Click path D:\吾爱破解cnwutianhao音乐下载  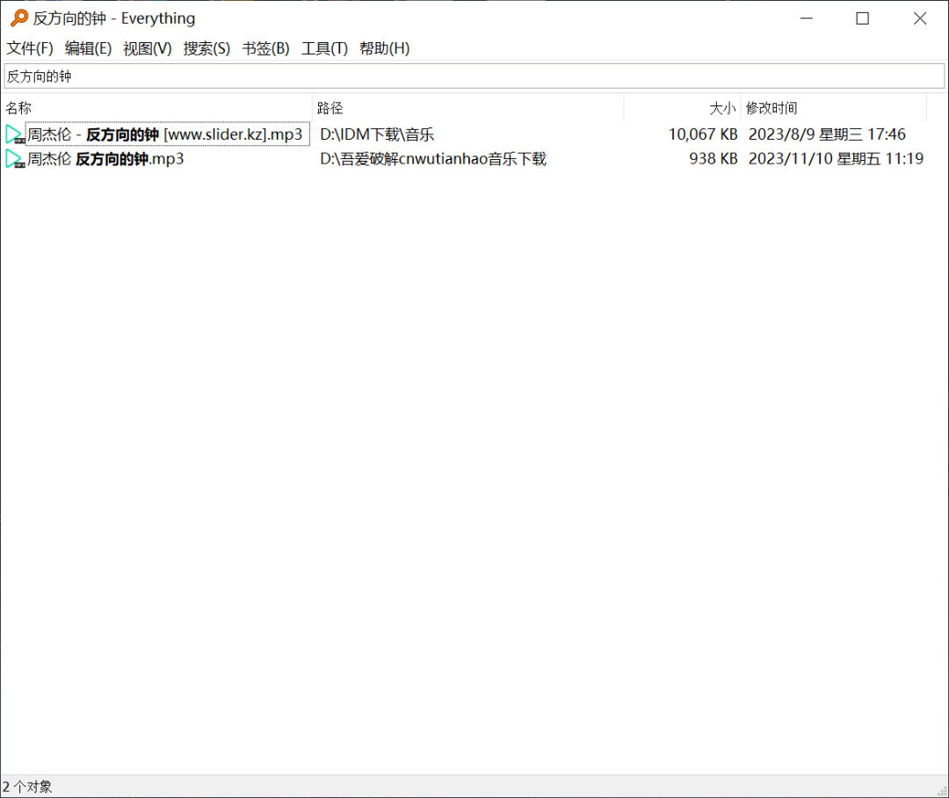[433, 159]
